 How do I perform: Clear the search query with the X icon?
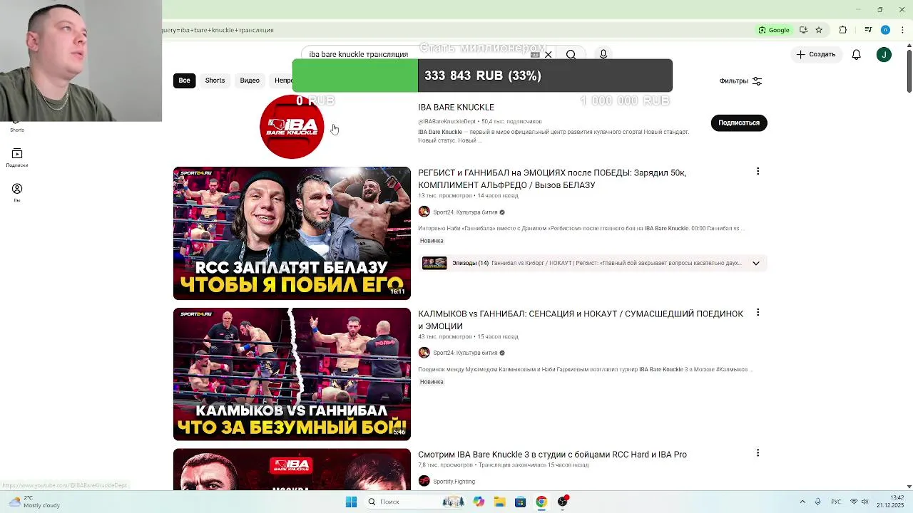[549, 54]
